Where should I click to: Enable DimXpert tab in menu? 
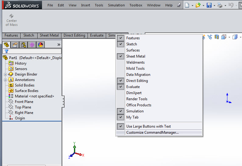click(159, 93)
